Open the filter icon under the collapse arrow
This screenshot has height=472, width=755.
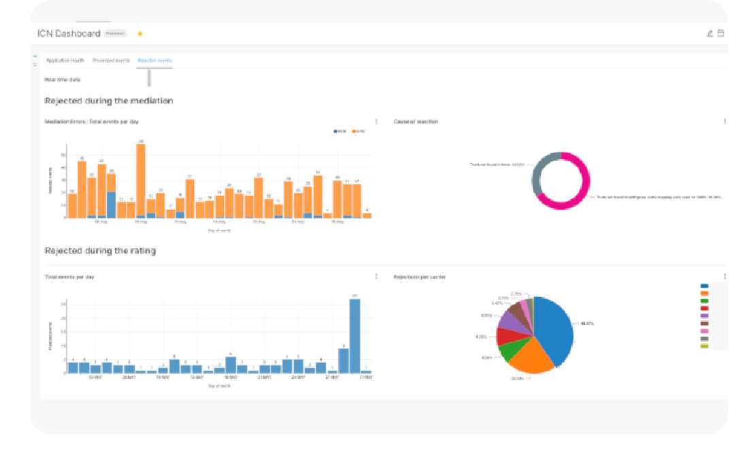pos(35,64)
